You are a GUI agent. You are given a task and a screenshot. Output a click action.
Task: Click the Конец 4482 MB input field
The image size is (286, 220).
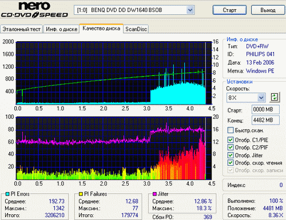point(265,120)
